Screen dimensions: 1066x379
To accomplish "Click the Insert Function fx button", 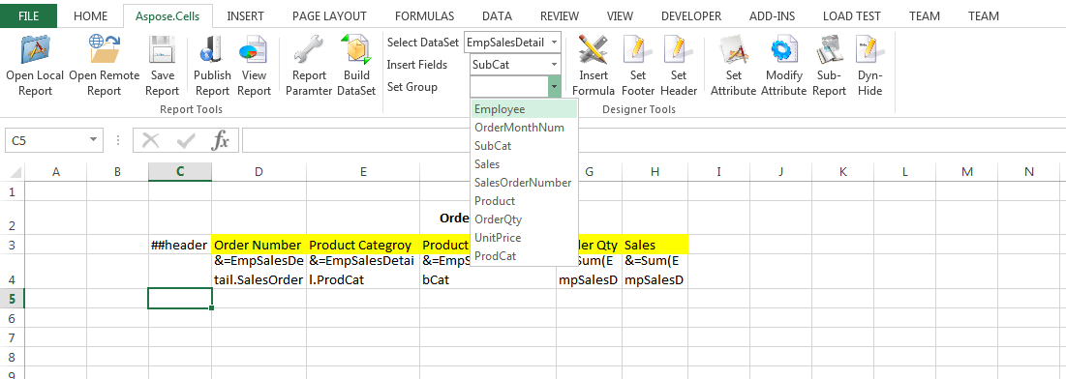I will point(221,140).
